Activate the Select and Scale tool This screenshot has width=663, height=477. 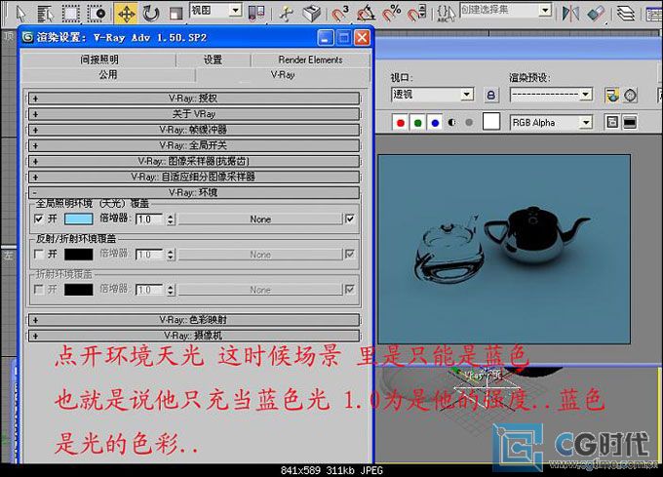tap(175, 13)
